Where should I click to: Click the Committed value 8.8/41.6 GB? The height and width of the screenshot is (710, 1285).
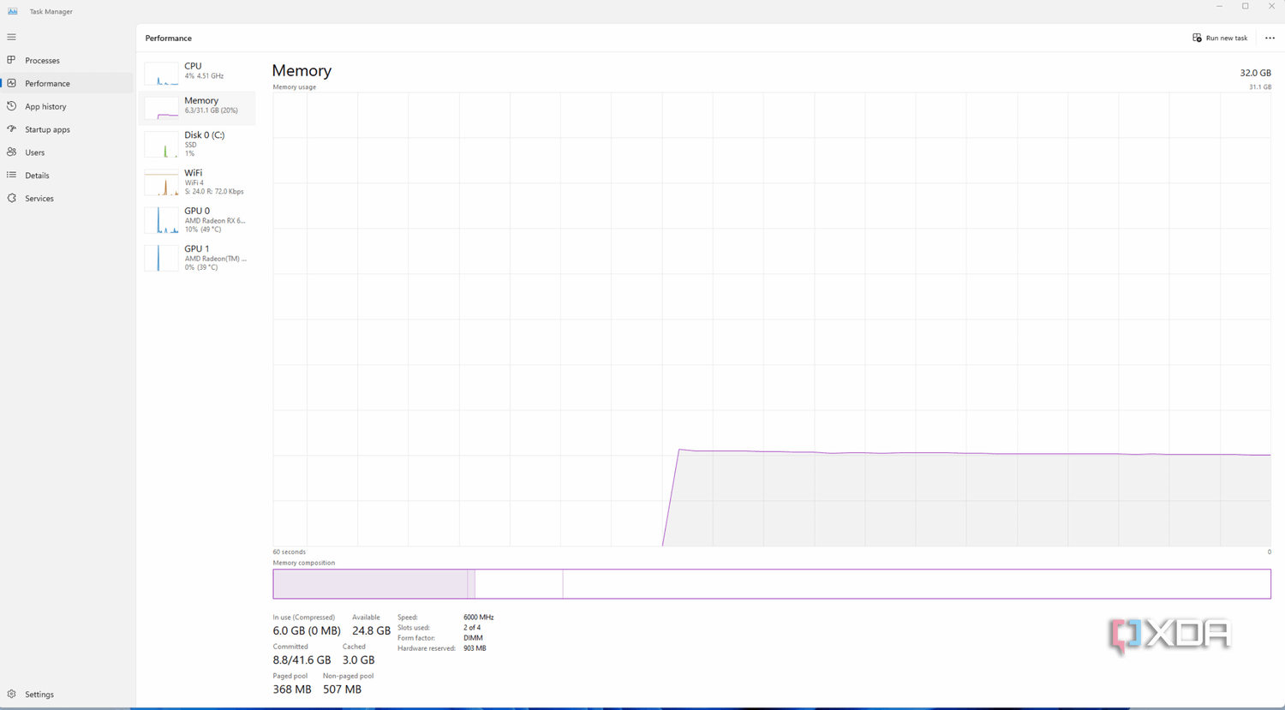click(x=302, y=660)
